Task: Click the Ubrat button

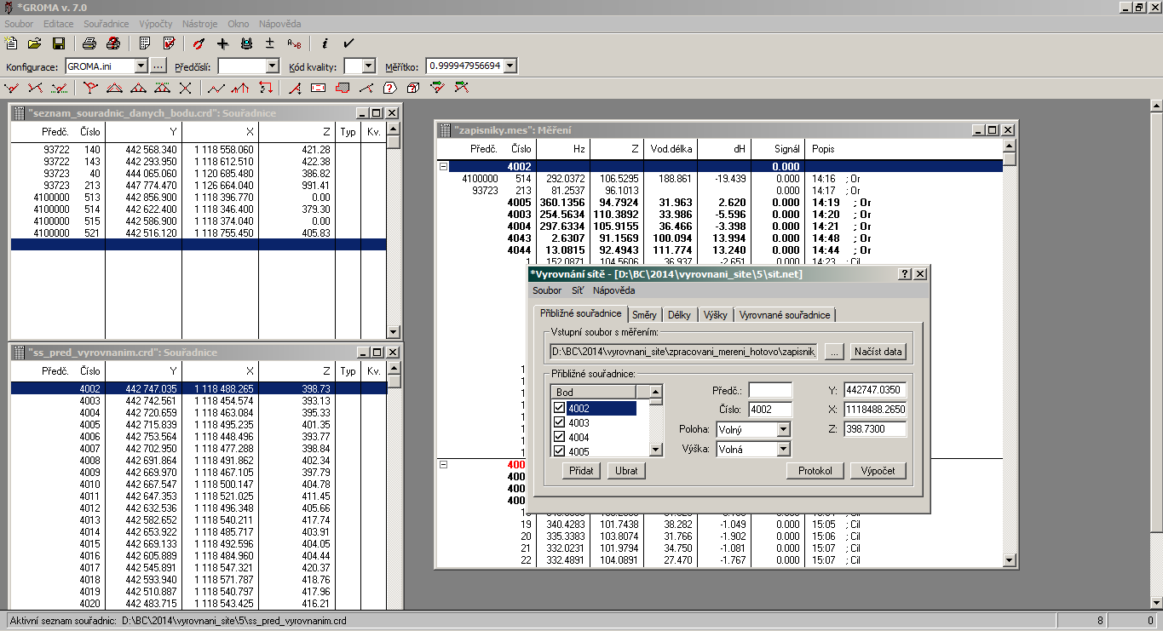Action: tap(625, 471)
